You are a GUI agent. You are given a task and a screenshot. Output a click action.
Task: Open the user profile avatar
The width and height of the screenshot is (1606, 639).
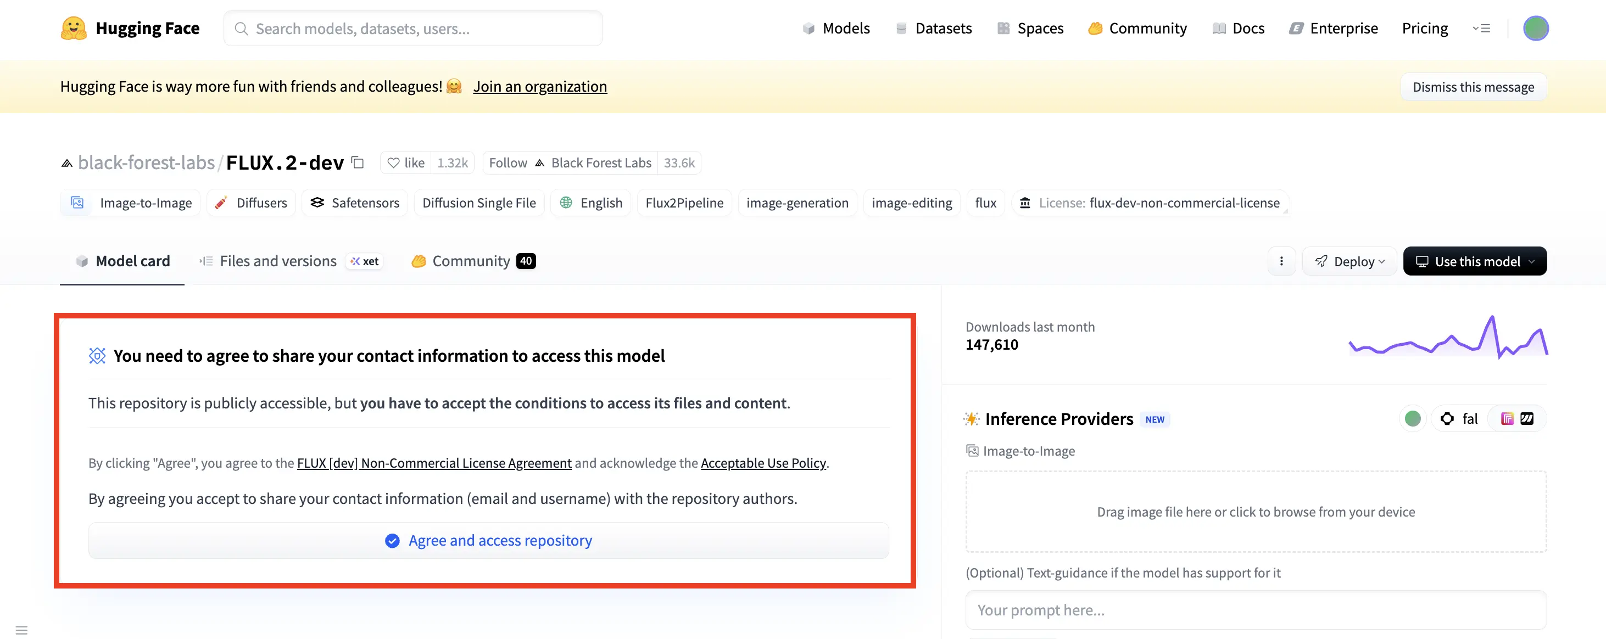pos(1535,28)
